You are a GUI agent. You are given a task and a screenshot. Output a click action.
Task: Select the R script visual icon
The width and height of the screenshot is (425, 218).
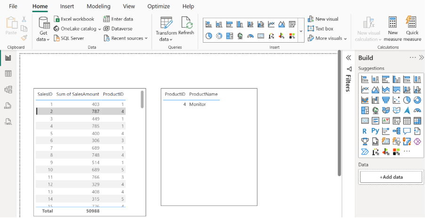point(365,131)
